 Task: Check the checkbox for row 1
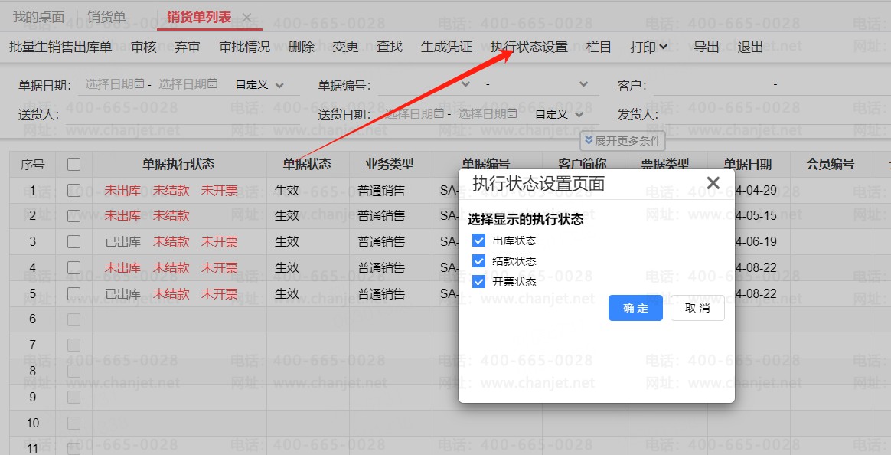(74, 190)
